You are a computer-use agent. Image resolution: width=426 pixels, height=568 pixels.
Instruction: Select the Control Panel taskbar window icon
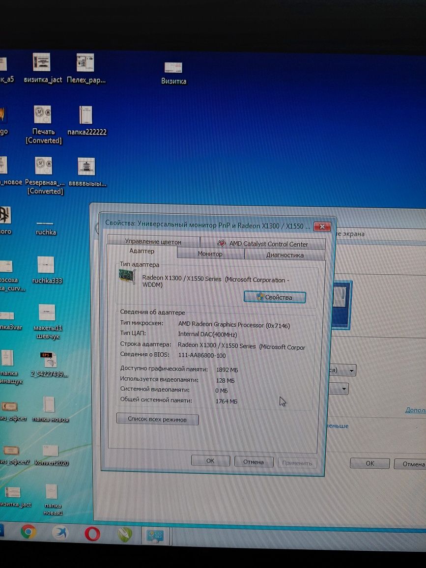point(155,536)
